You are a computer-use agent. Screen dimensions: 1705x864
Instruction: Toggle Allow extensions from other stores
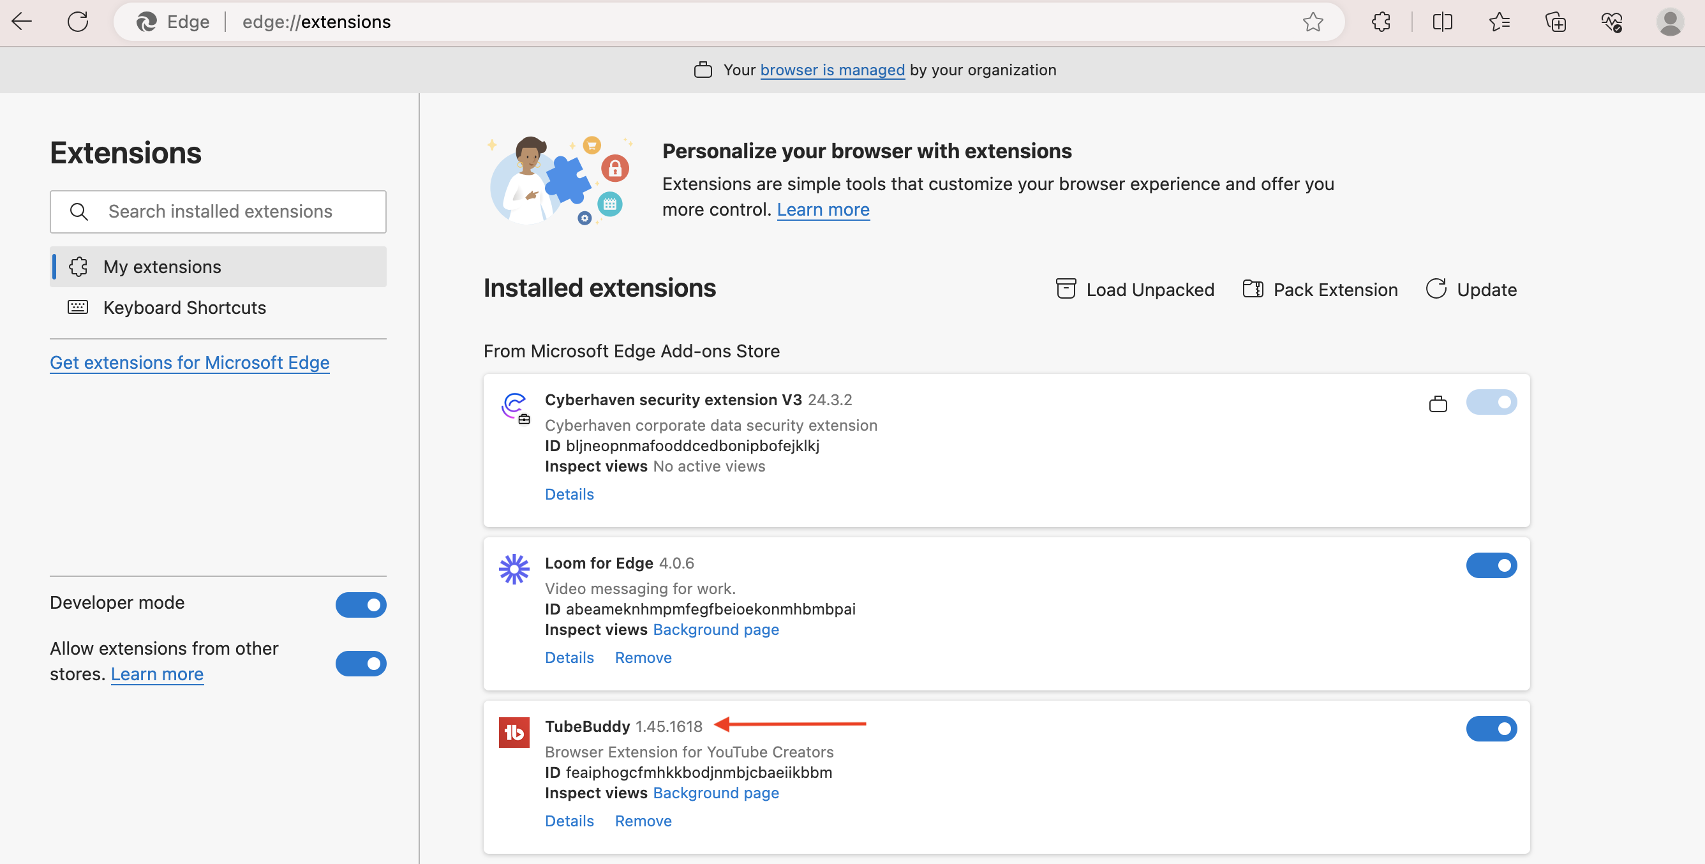pyautogui.click(x=361, y=664)
